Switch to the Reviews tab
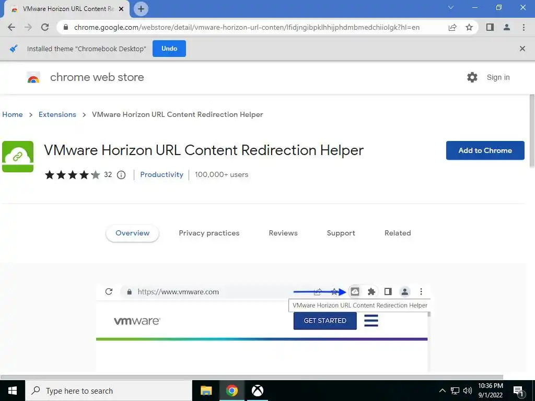This screenshot has width=535, height=401. click(x=283, y=233)
